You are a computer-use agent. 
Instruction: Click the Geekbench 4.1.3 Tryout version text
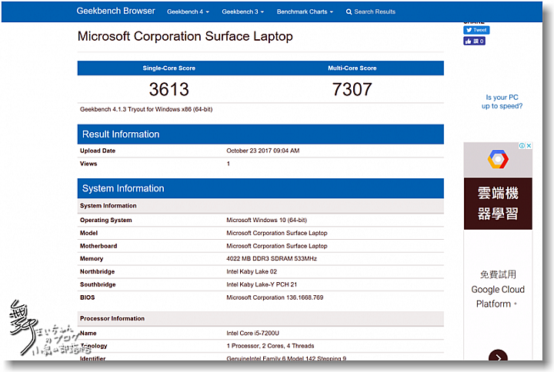coord(146,109)
